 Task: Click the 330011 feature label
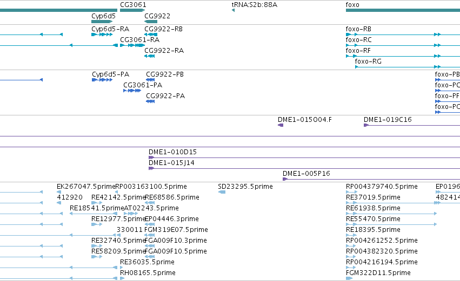[129, 229]
